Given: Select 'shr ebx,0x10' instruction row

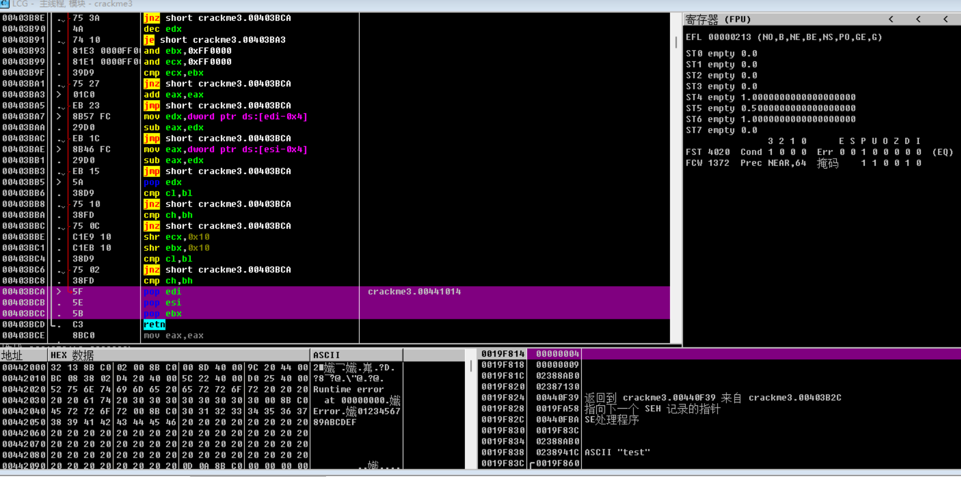Looking at the screenshot, I should [335, 248].
